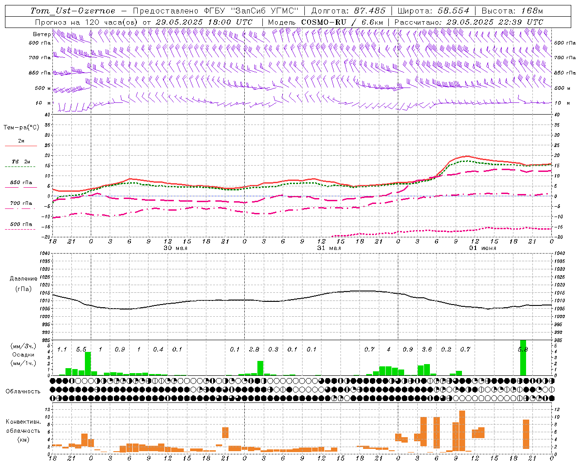
Task: Click the "Тем-ра(°C)" temperature panel label
Action: tap(21, 128)
